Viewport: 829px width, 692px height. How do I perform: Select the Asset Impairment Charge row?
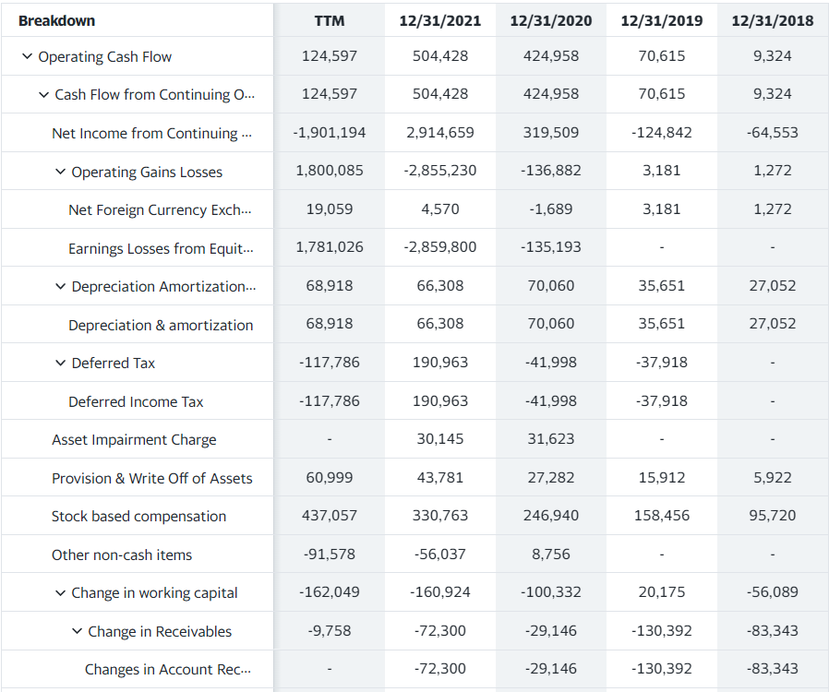[121, 438]
